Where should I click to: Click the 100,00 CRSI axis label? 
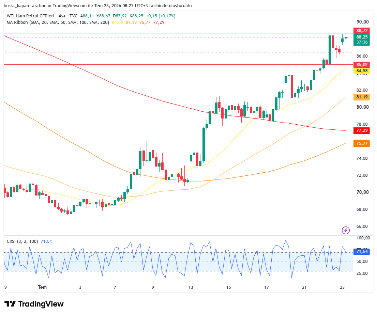point(363,238)
